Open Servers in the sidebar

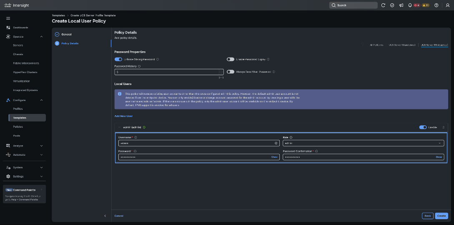coord(18,45)
